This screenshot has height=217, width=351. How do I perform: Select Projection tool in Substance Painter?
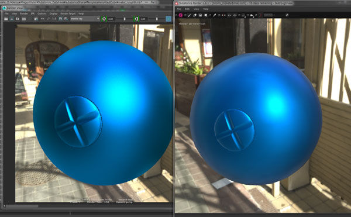[x=200, y=15]
